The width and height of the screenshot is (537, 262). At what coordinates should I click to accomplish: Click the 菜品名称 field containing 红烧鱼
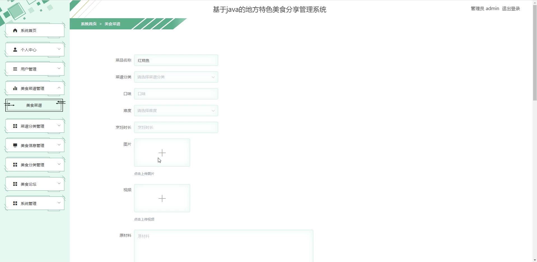pos(176,60)
